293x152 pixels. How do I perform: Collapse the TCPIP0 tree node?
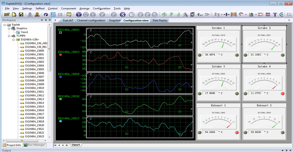click(9, 36)
